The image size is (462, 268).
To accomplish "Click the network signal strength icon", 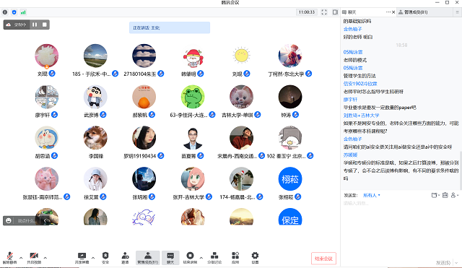I will 23,12.
